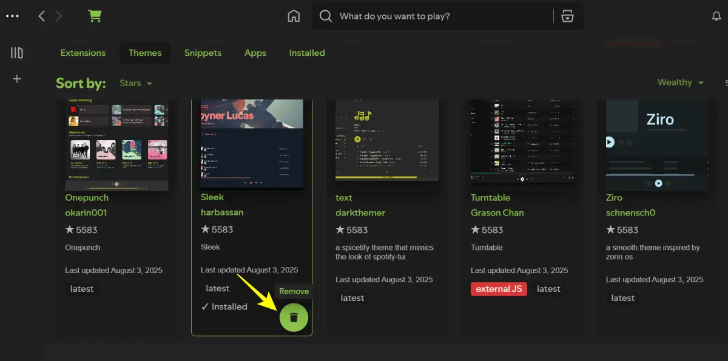Viewport: 728px width, 361px height.
Task: Open Browse via the icon beside search bar
Action: click(x=567, y=16)
